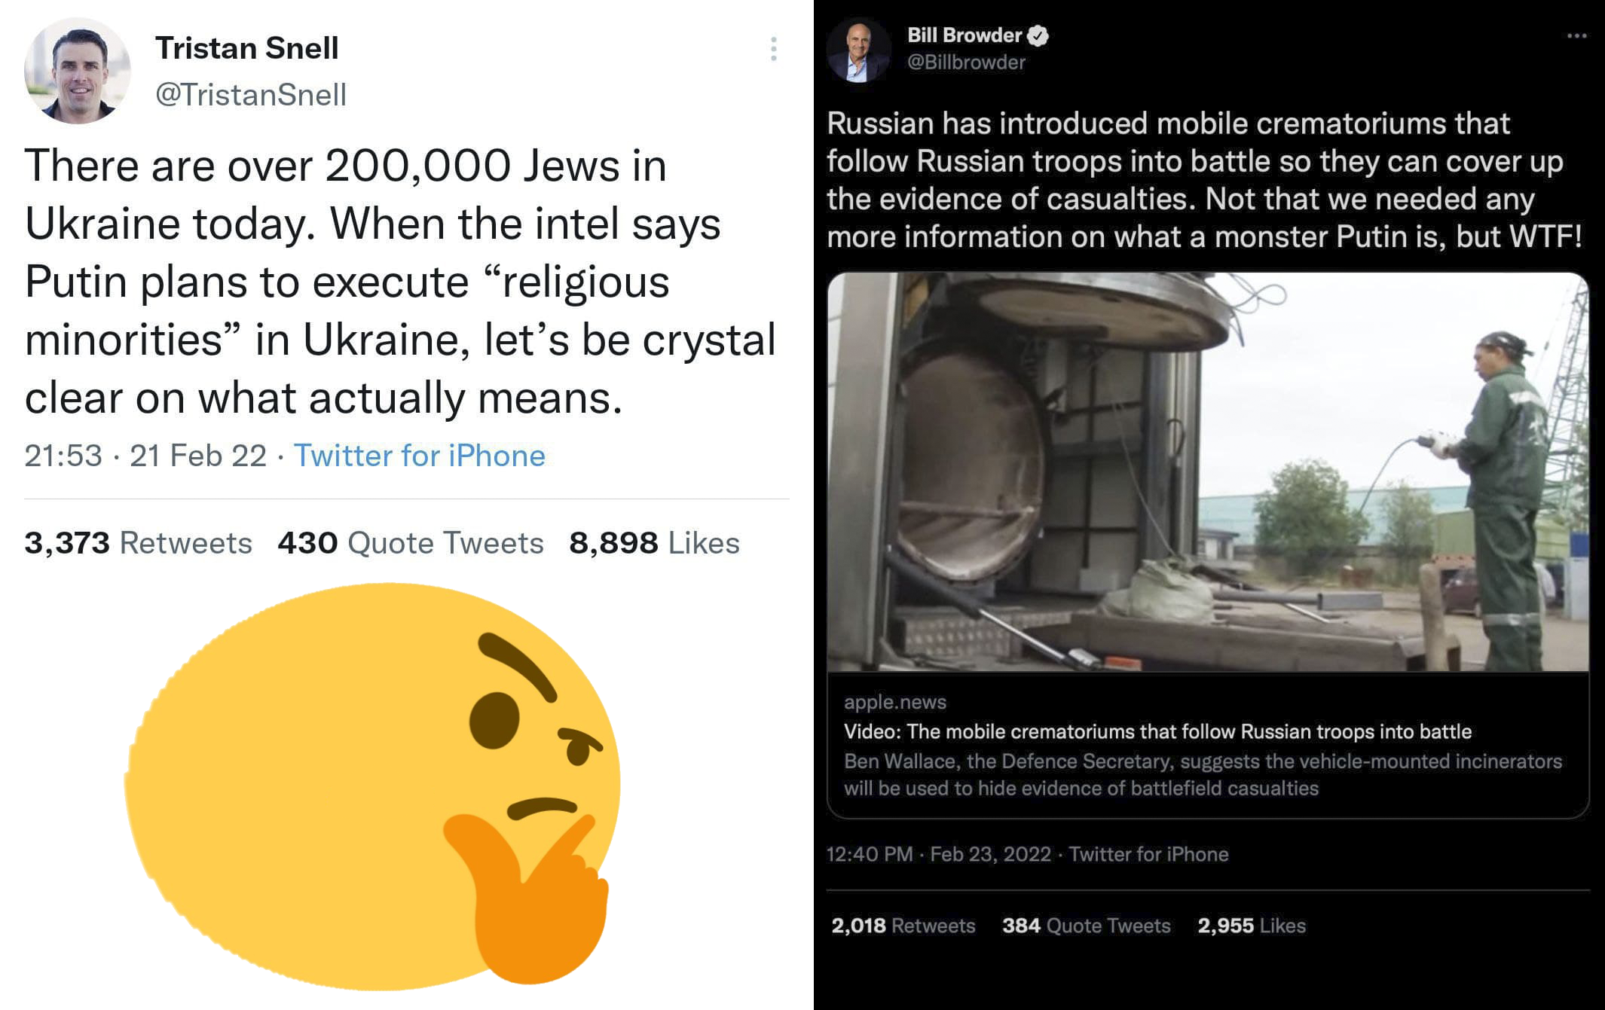This screenshot has width=1605, height=1010.
Task: View the 2,018 Retweets on Browder's tweet
Action: 903,926
